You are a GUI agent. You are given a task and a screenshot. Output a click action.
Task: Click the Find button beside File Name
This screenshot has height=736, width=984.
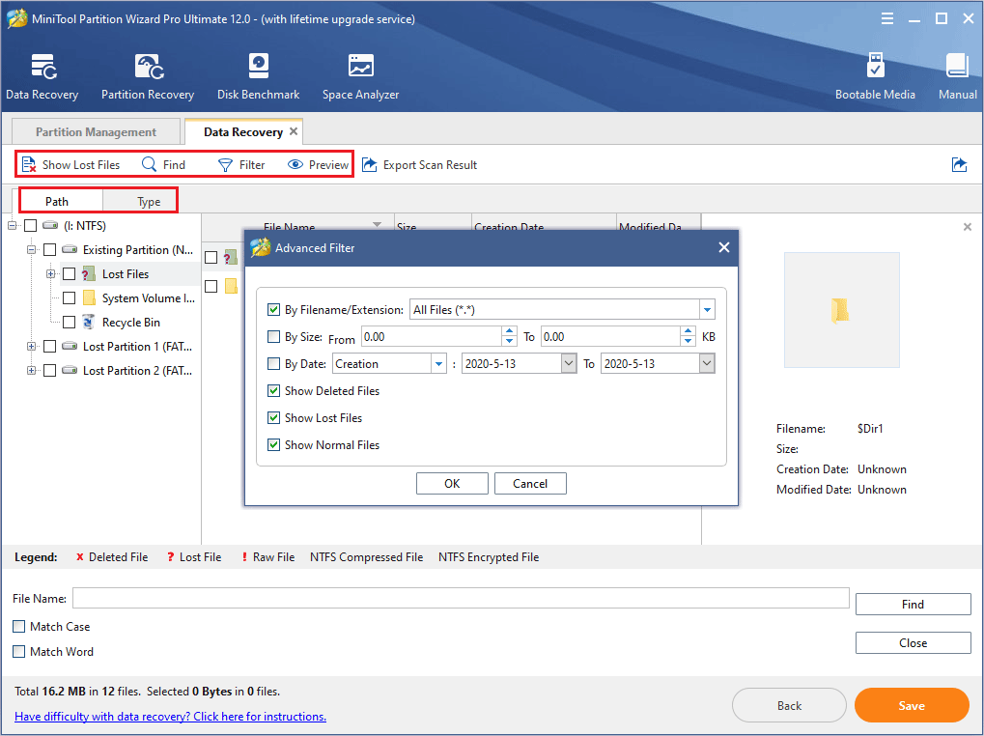coord(914,605)
